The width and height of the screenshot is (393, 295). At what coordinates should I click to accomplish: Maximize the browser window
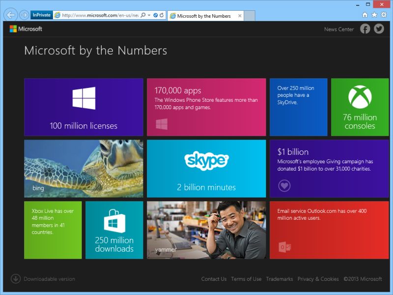click(x=368, y=4)
